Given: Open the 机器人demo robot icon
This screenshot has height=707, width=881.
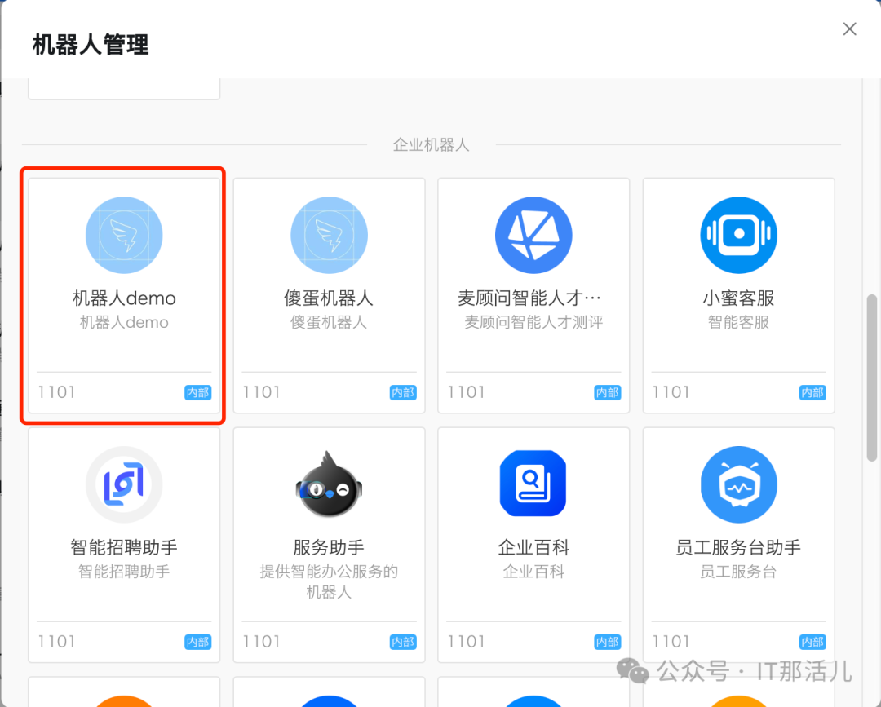Looking at the screenshot, I should 124,235.
